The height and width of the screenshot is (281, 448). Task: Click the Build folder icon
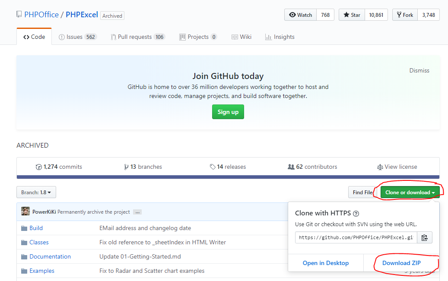tap(24, 228)
